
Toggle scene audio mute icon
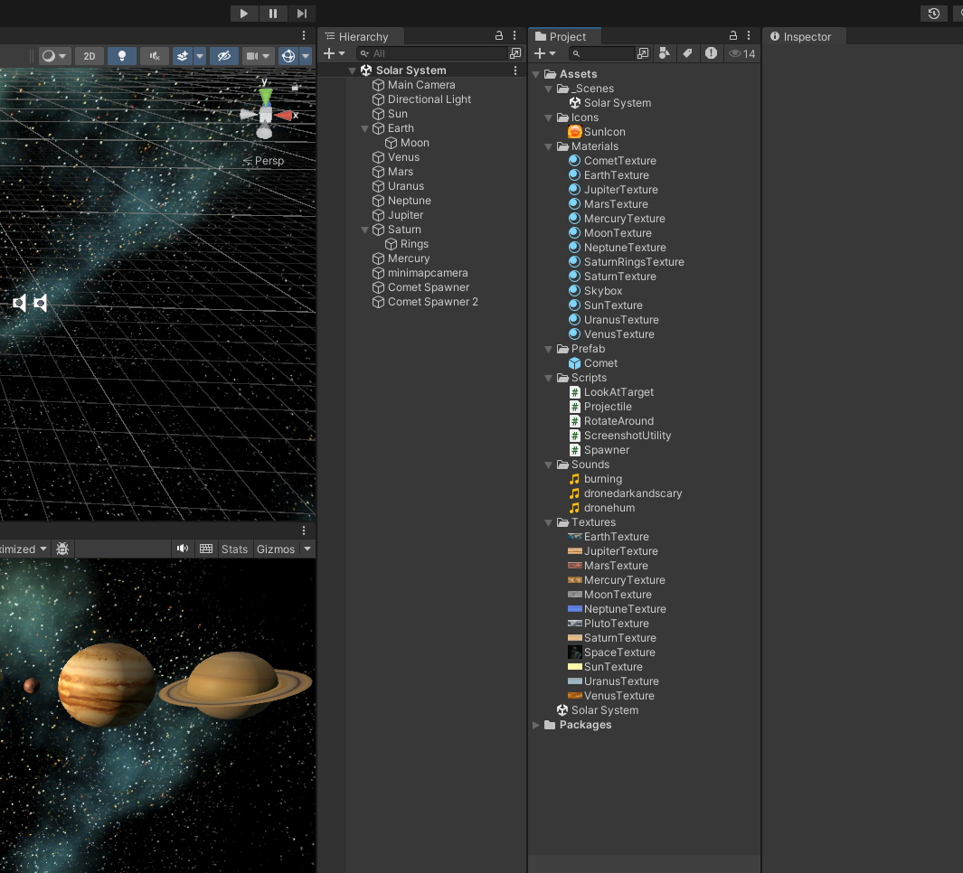155,56
